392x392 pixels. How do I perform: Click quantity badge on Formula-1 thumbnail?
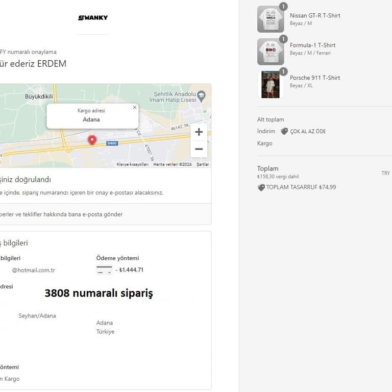click(283, 39)
